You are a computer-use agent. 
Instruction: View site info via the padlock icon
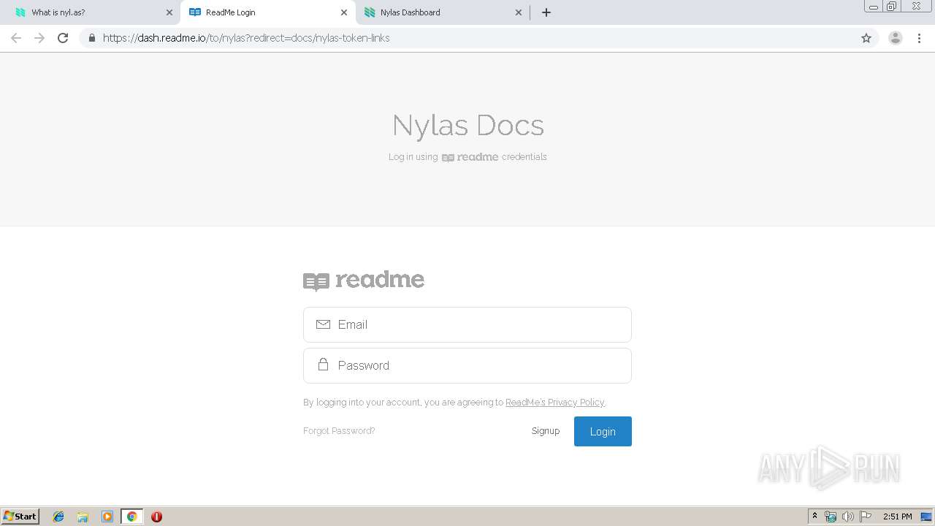coord(91,38)
